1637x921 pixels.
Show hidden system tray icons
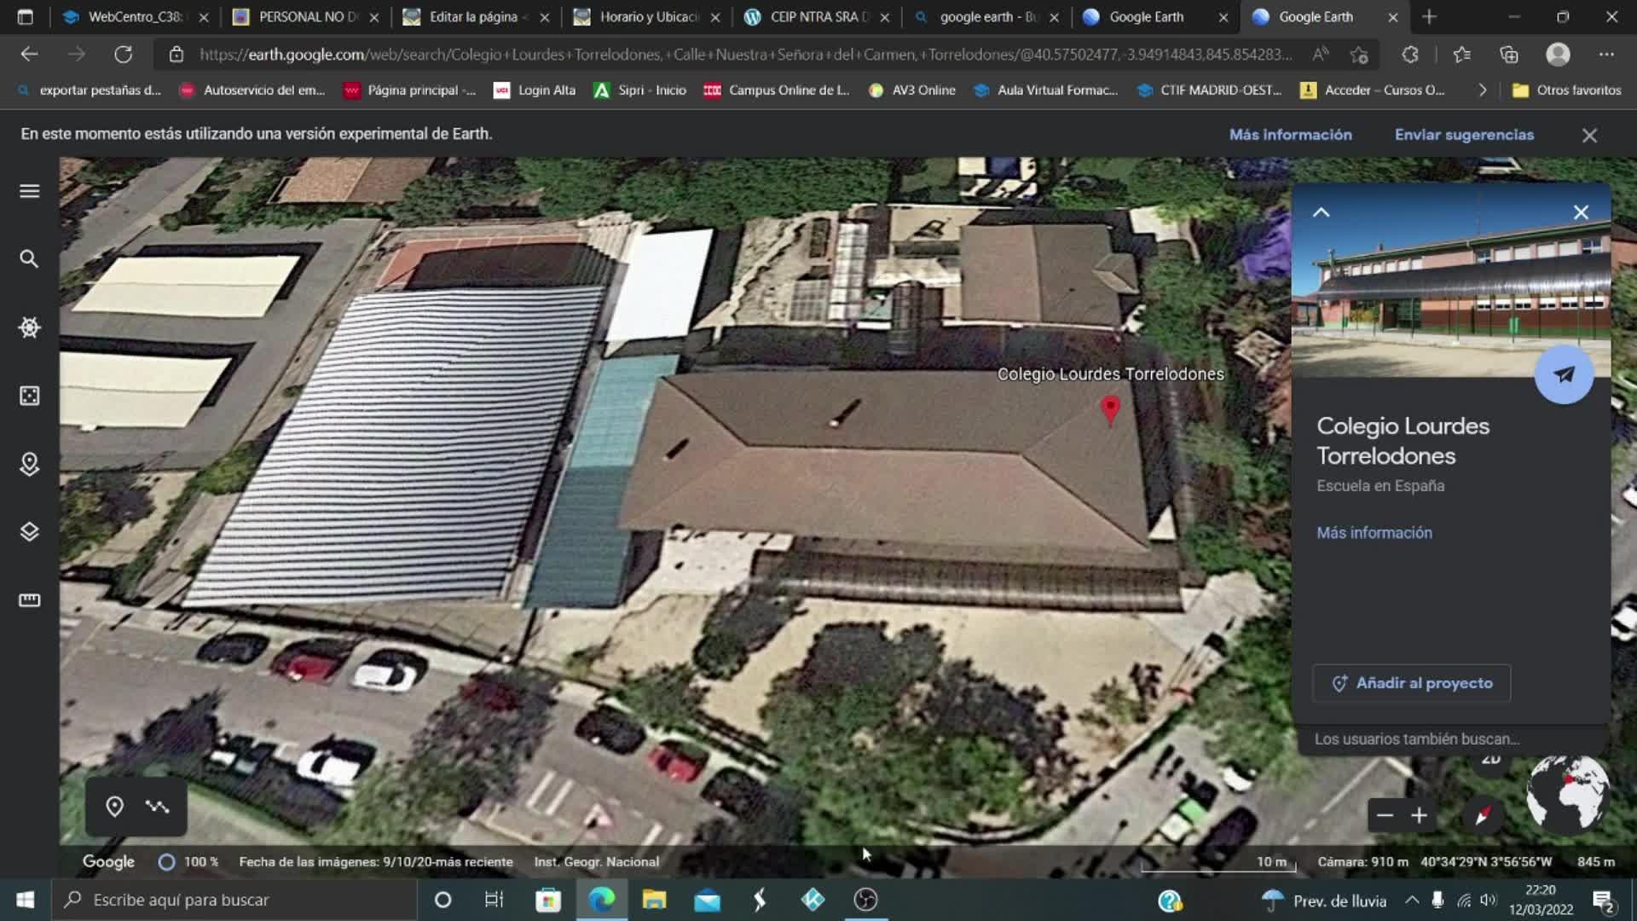[1412, 900]
